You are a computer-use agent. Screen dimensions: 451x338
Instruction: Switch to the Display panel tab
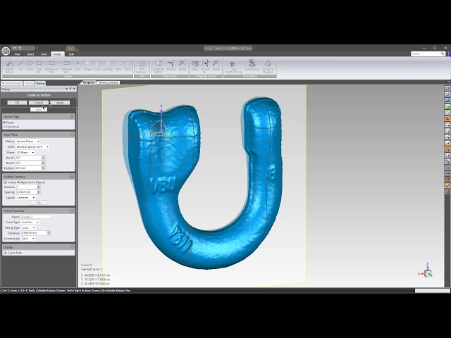click(29, 83)
